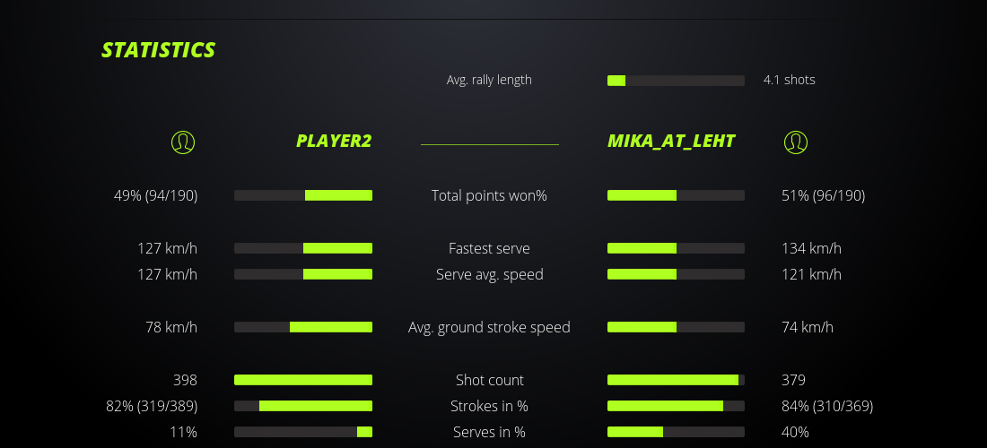Click PLAYER2's Fastest serve bar
Image resolution: width=987 pixels, height=448 pixels.
(x=303, y=248)
